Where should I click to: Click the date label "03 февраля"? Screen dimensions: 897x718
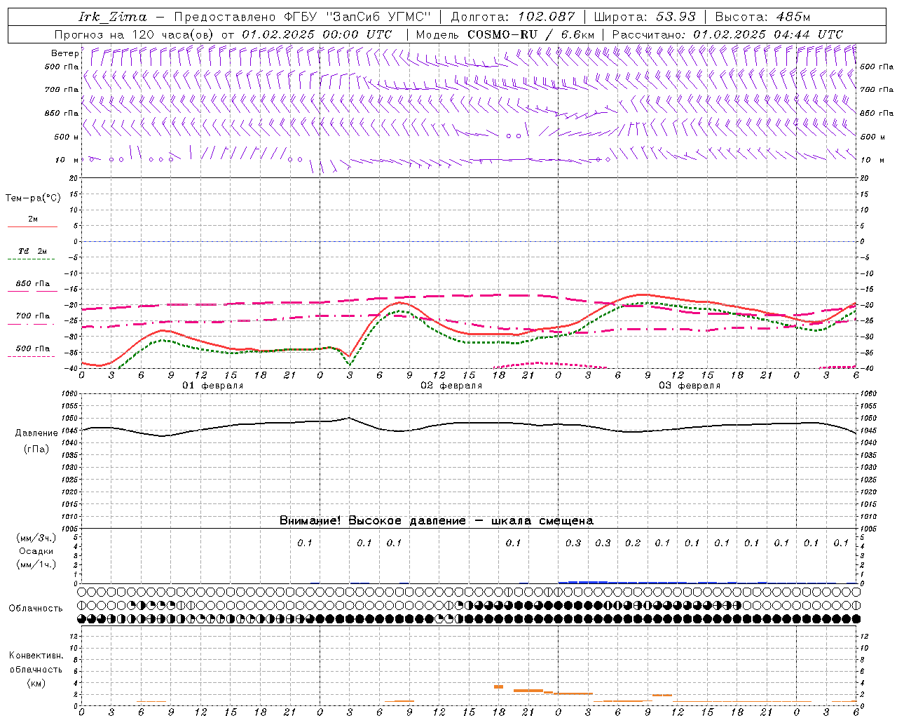pyautogui.click(x=690, y=386)
